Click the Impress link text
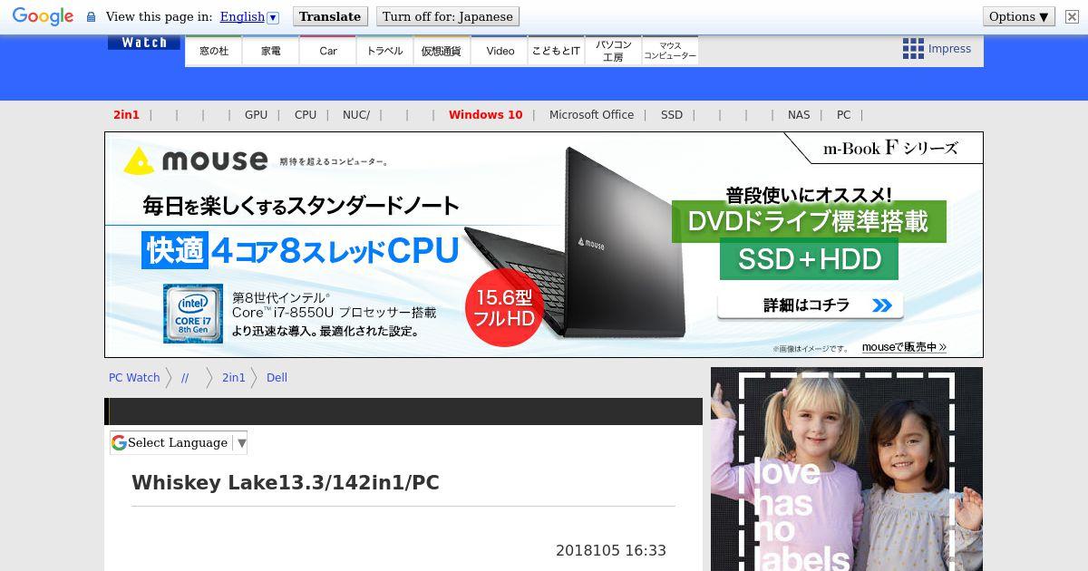Image resolution: width=1088 pixels, height=571 pixels. point(949,49)
